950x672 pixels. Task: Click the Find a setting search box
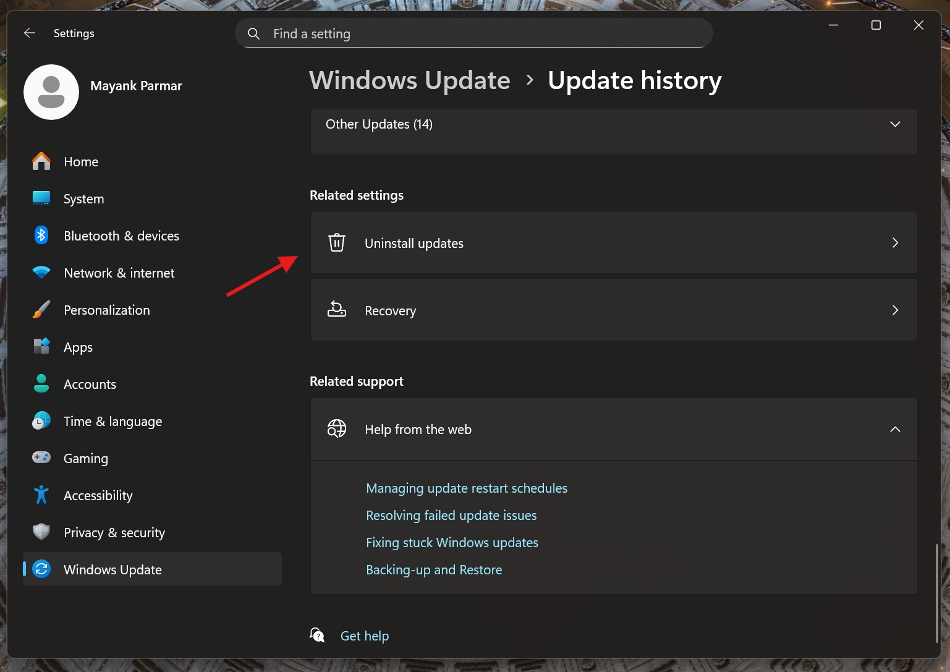click(473, 33)
